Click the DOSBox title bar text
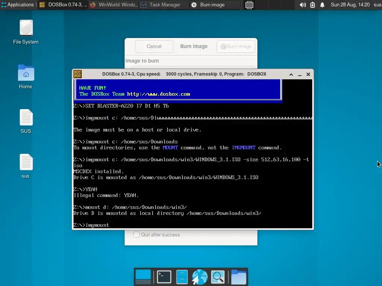The width and height of the screenshot is (382, 286). coord(184,74)
